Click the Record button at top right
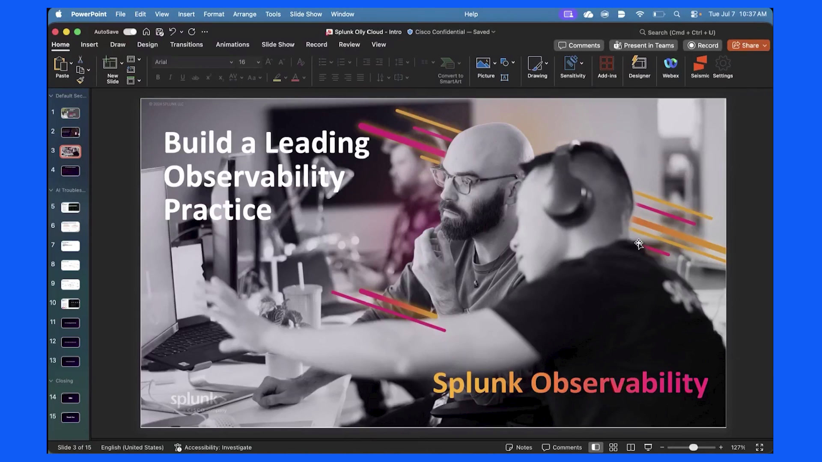The width and height of the screenshot is (822, 462). 703,45
